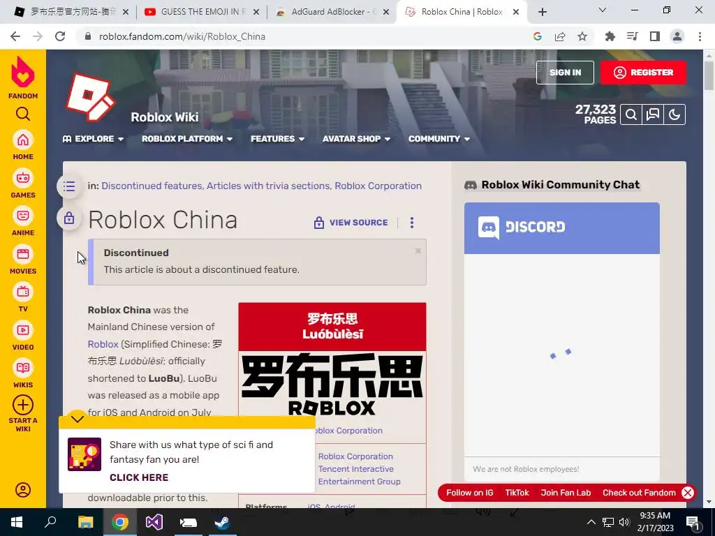Open Articles with trivia sections link
The height and width of the screenshot is (536, 715).
pos(268,186)
